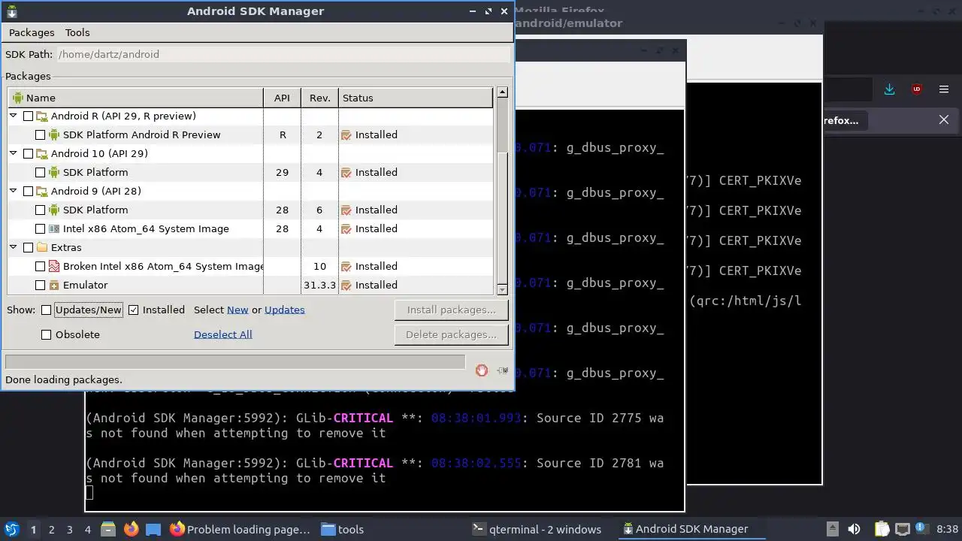Collapse the Android 9 (API 28) group
Screen dimensions: 962x541
[x=14, y=192]
